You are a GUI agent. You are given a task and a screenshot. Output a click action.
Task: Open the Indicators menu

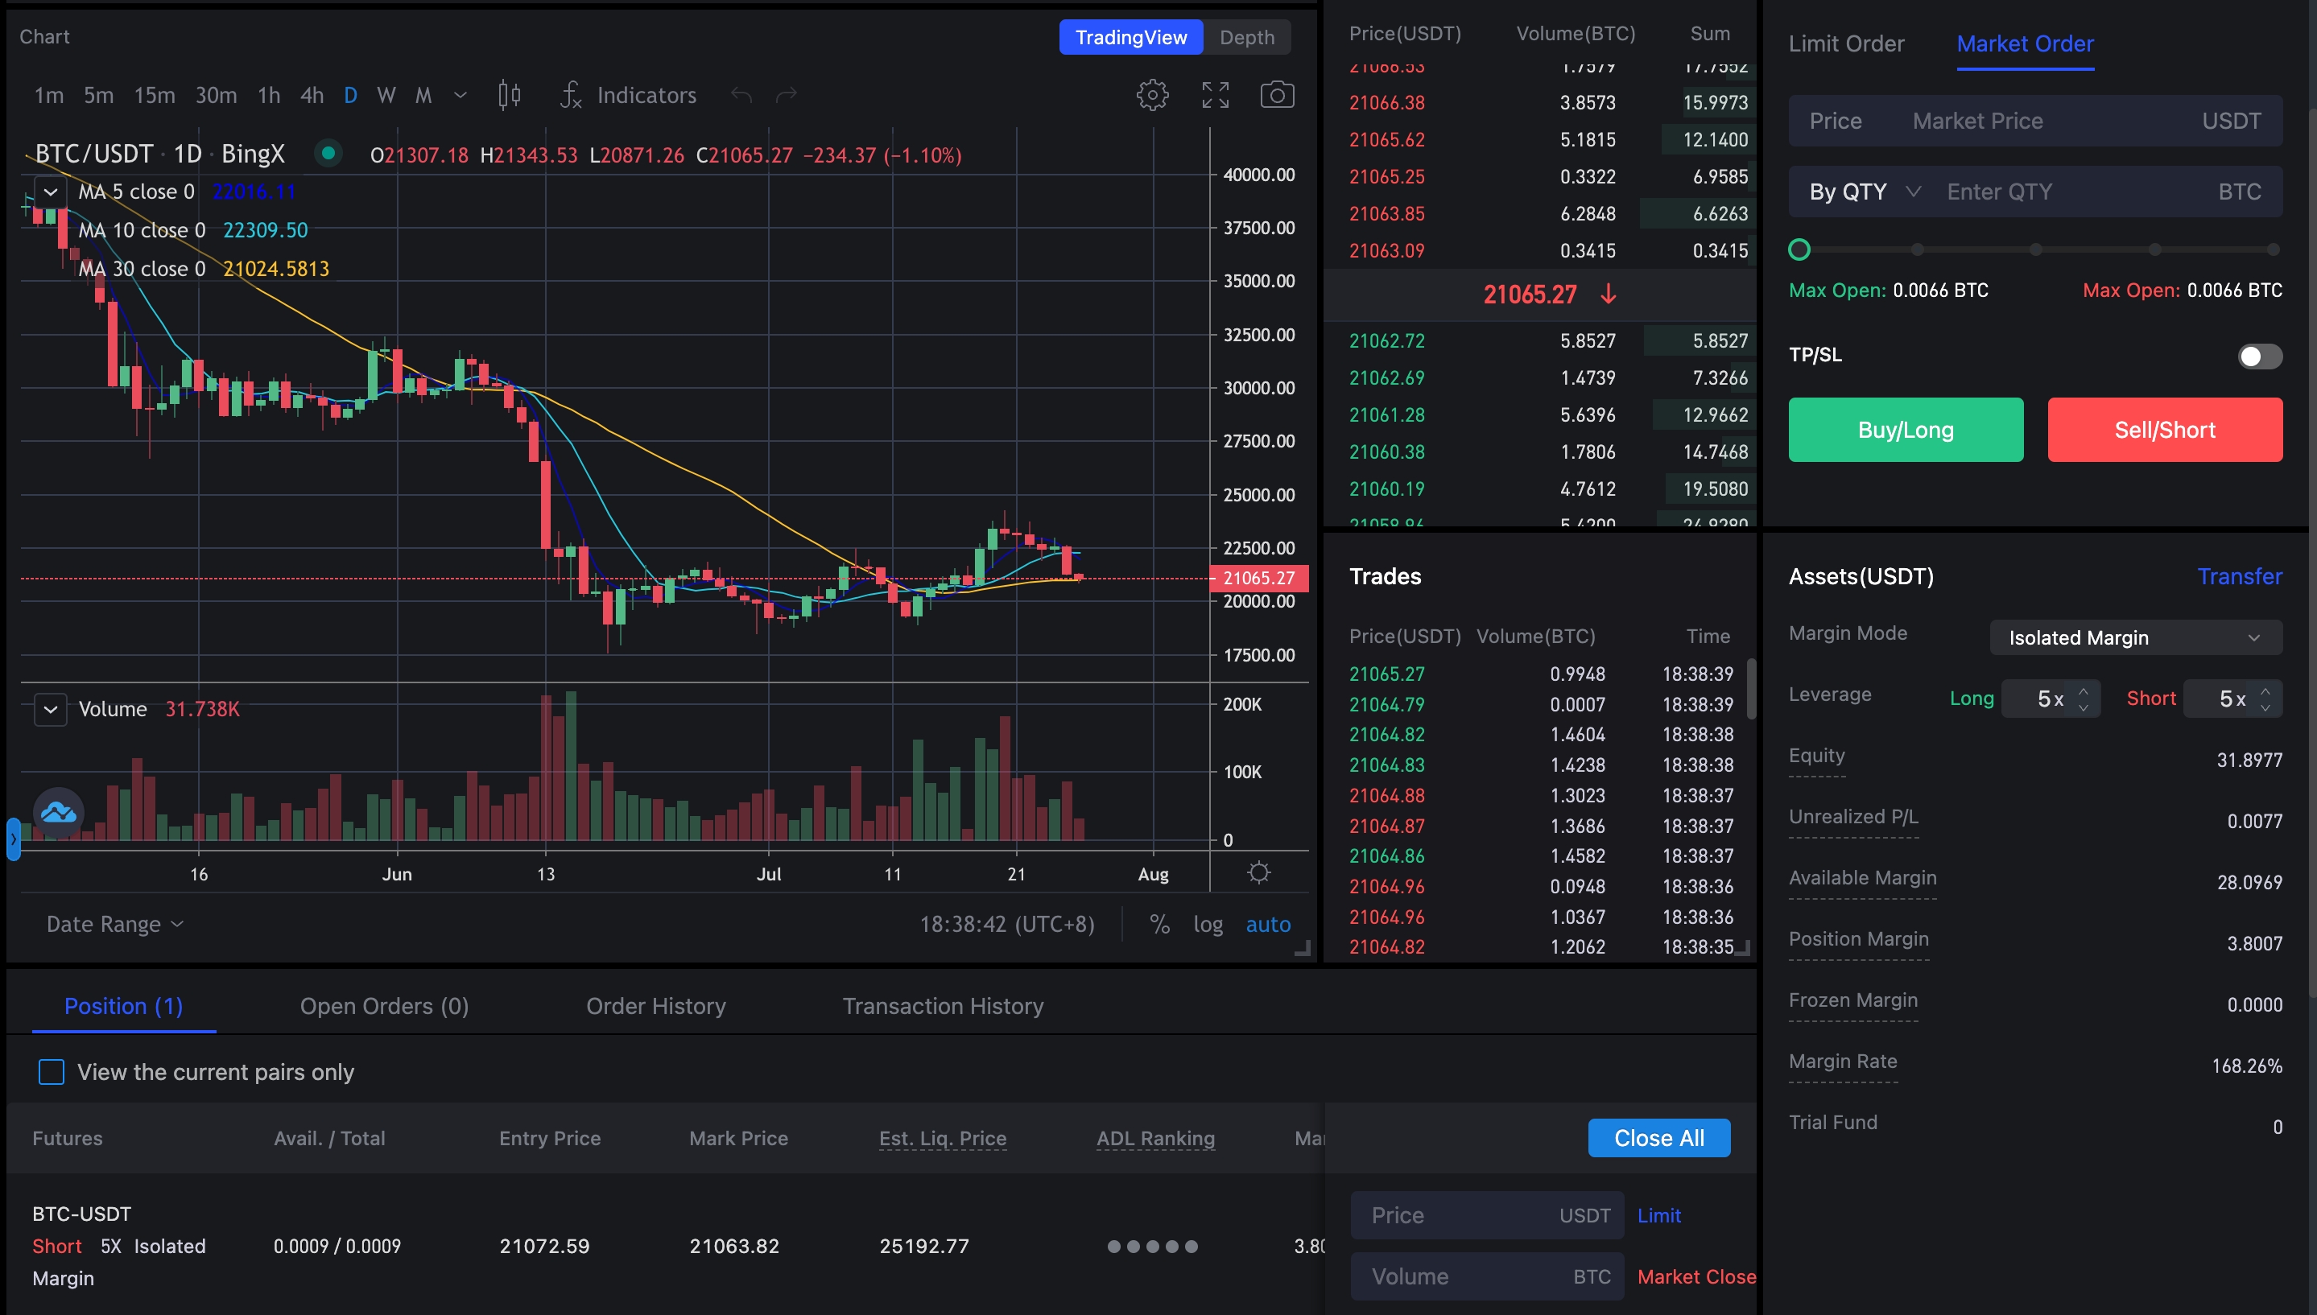pos(629,95)
